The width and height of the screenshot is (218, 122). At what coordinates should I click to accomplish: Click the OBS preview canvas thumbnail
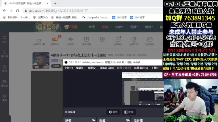142,89
